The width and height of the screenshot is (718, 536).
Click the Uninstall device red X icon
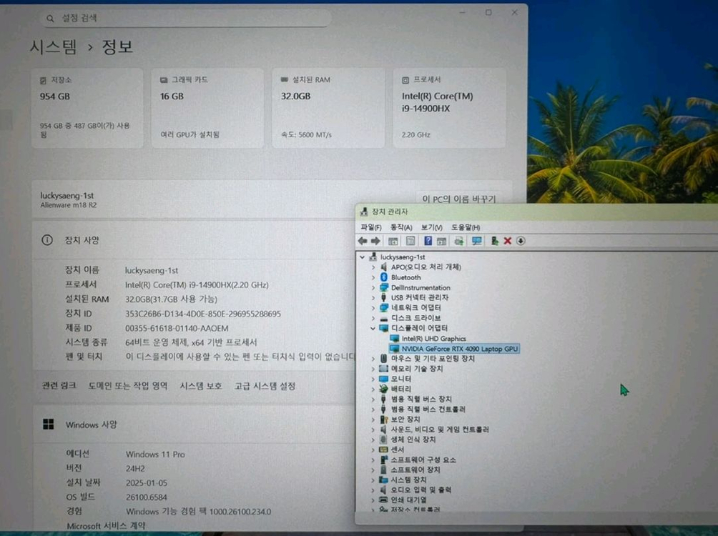[508, 241]
